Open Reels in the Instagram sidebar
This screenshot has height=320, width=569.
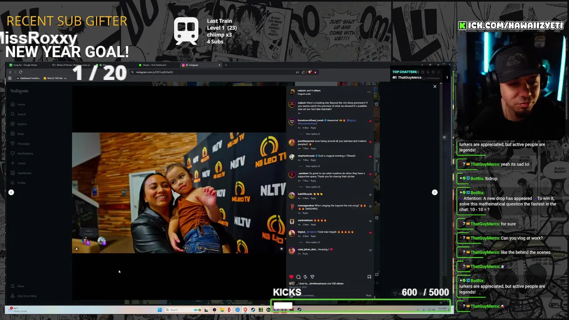point(18,134)
